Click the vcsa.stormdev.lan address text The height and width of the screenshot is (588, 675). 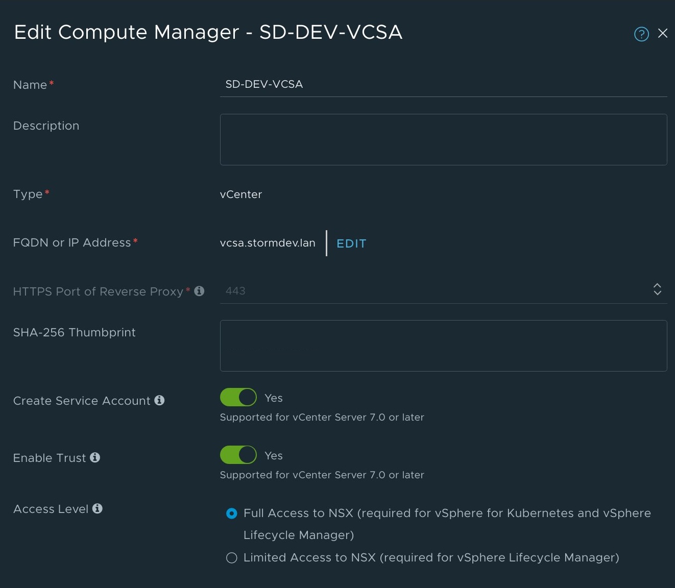(268, 243)
